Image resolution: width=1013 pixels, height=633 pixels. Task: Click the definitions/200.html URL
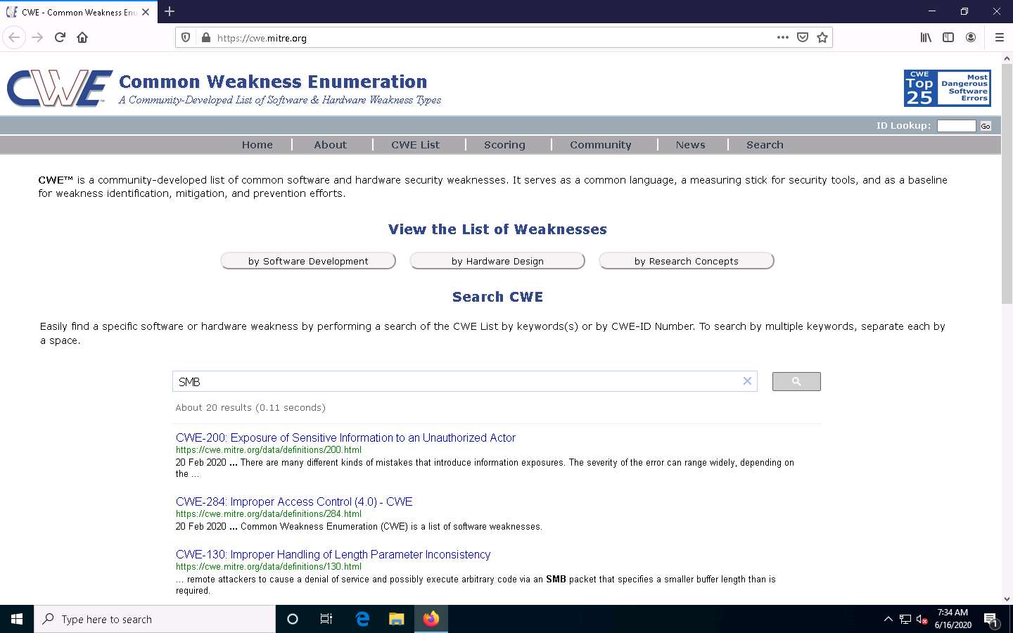[x=268, y=450]
